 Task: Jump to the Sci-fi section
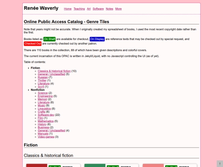[41, 87]
